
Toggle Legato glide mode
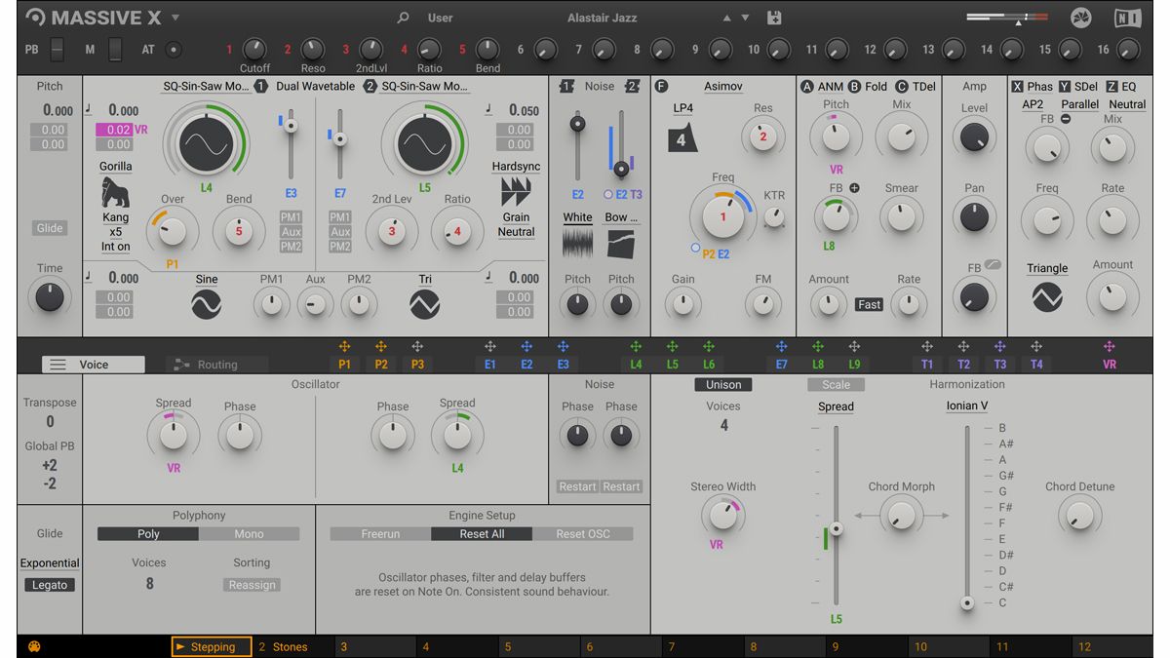pos(50,585)
